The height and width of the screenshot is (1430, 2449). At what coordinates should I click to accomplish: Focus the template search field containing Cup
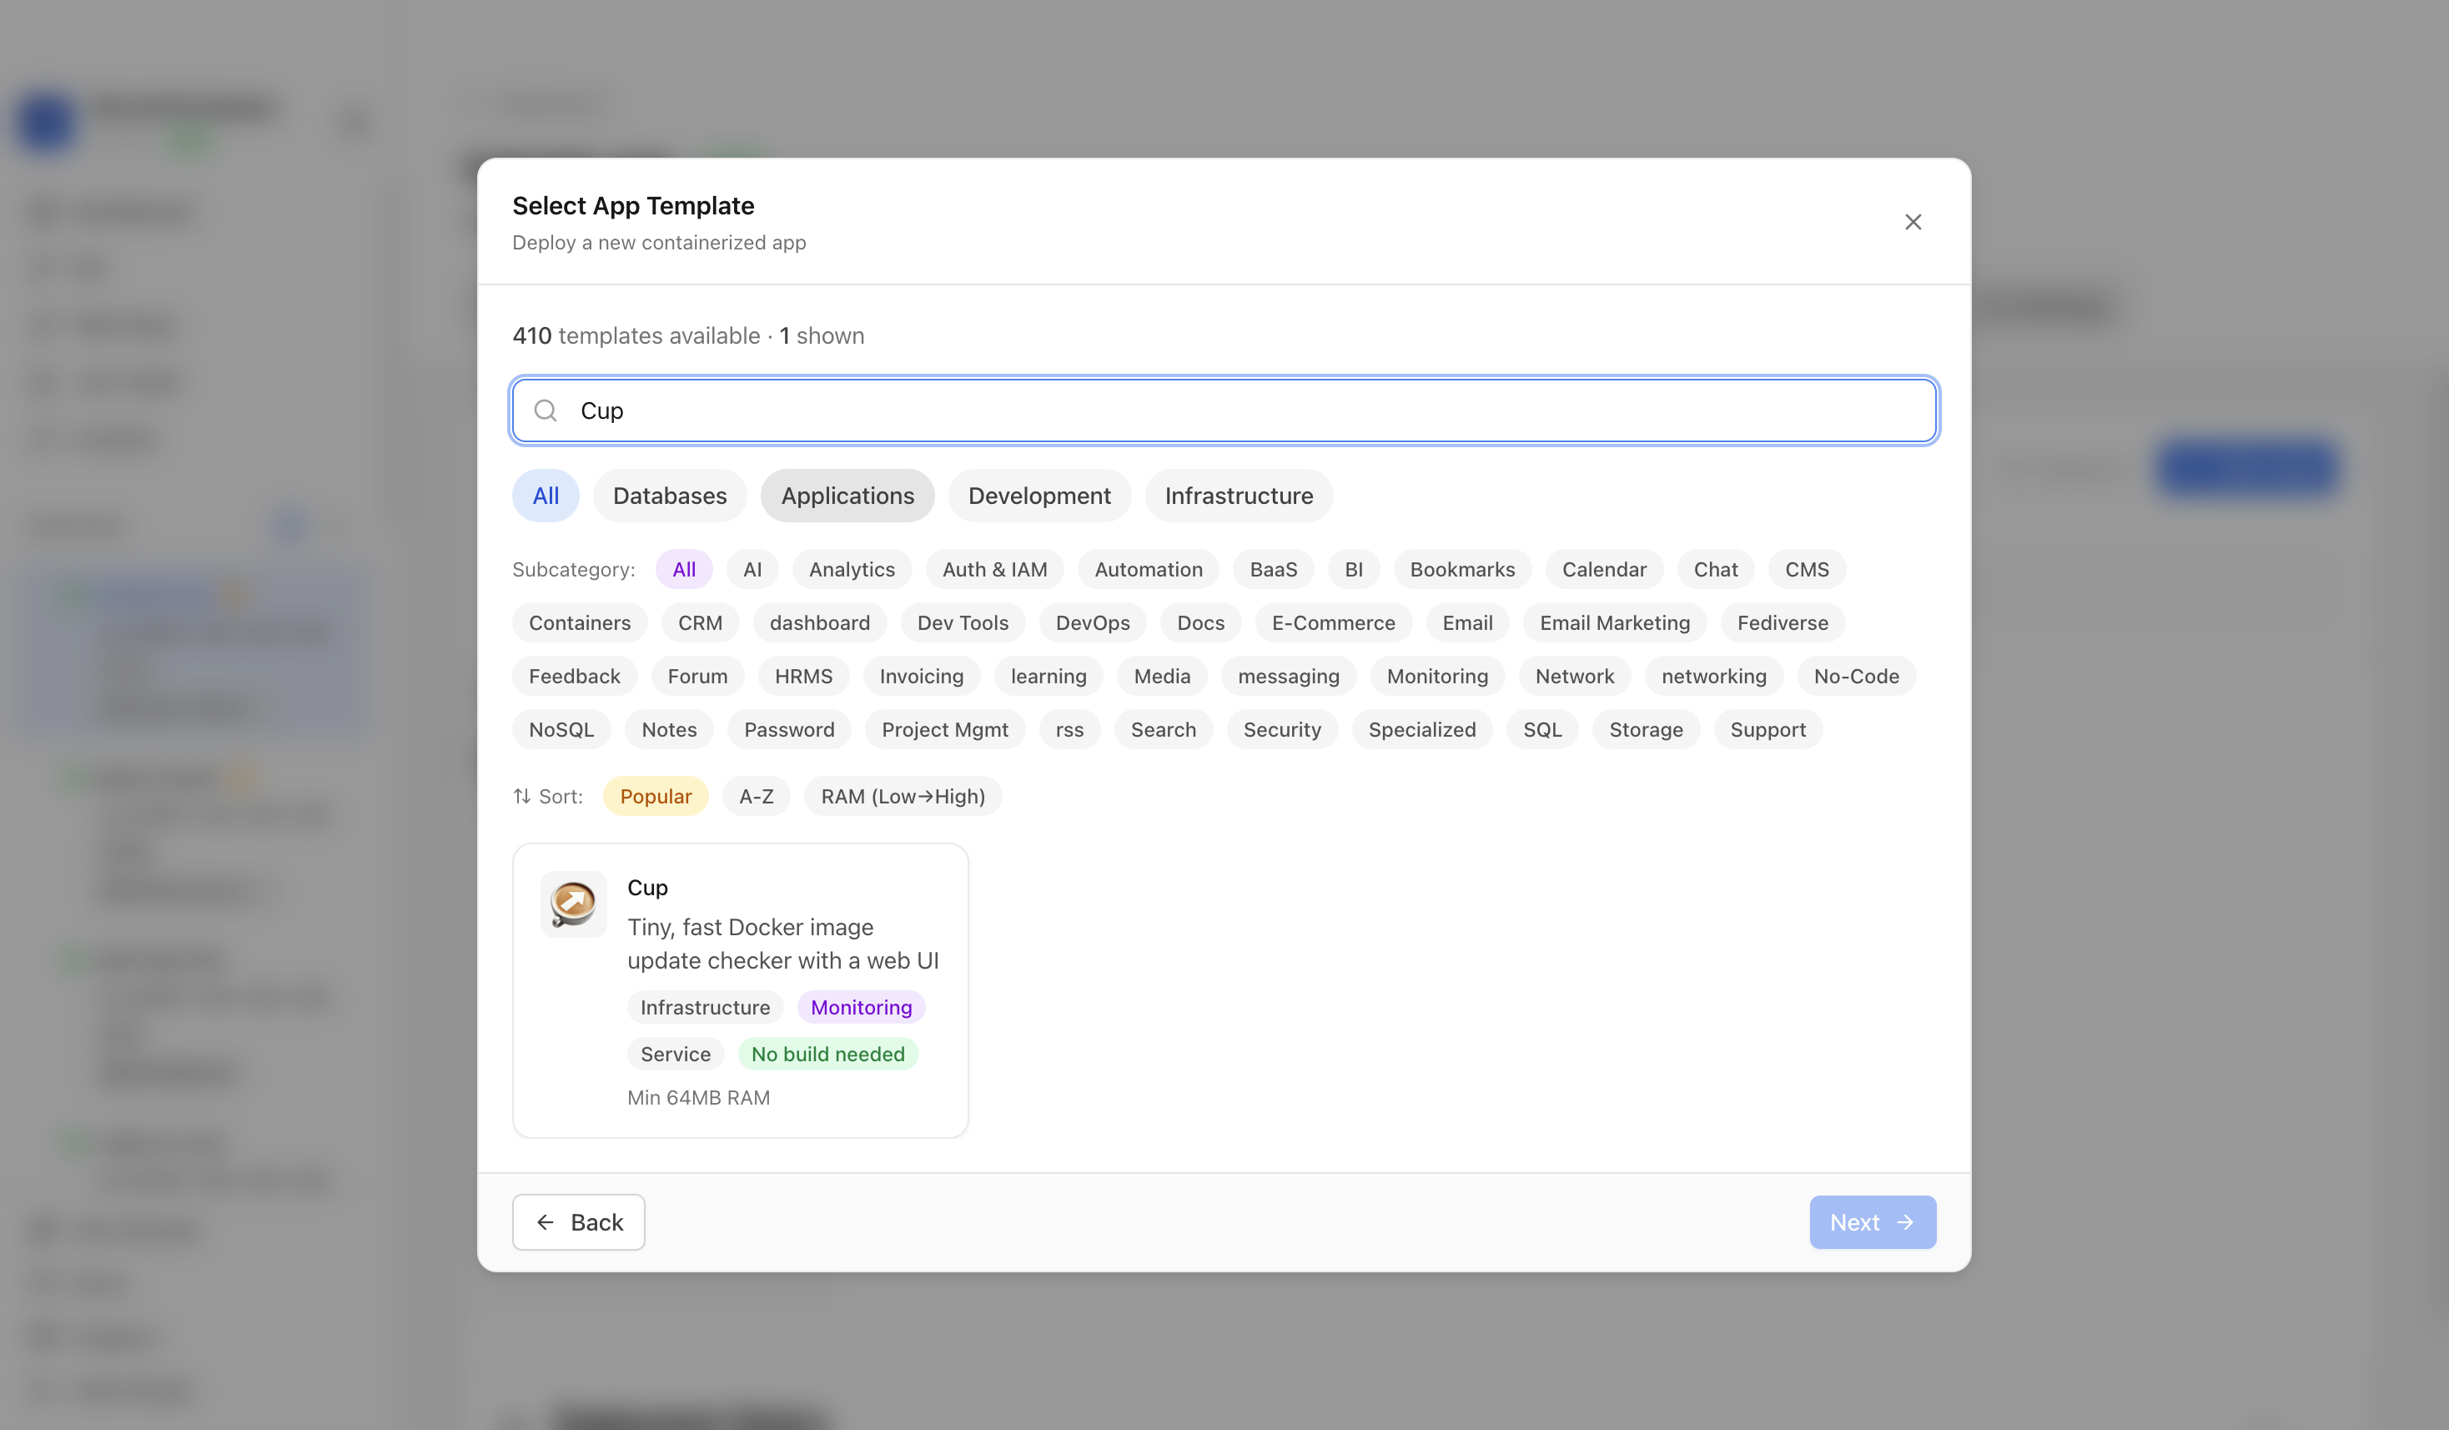coord(1224,410)
